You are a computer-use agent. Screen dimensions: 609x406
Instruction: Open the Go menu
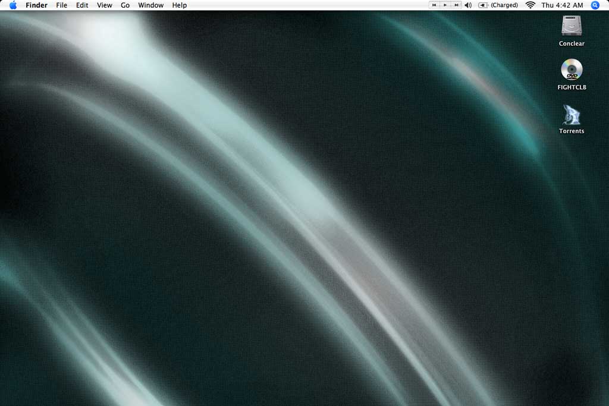click(x=125, y=5)
